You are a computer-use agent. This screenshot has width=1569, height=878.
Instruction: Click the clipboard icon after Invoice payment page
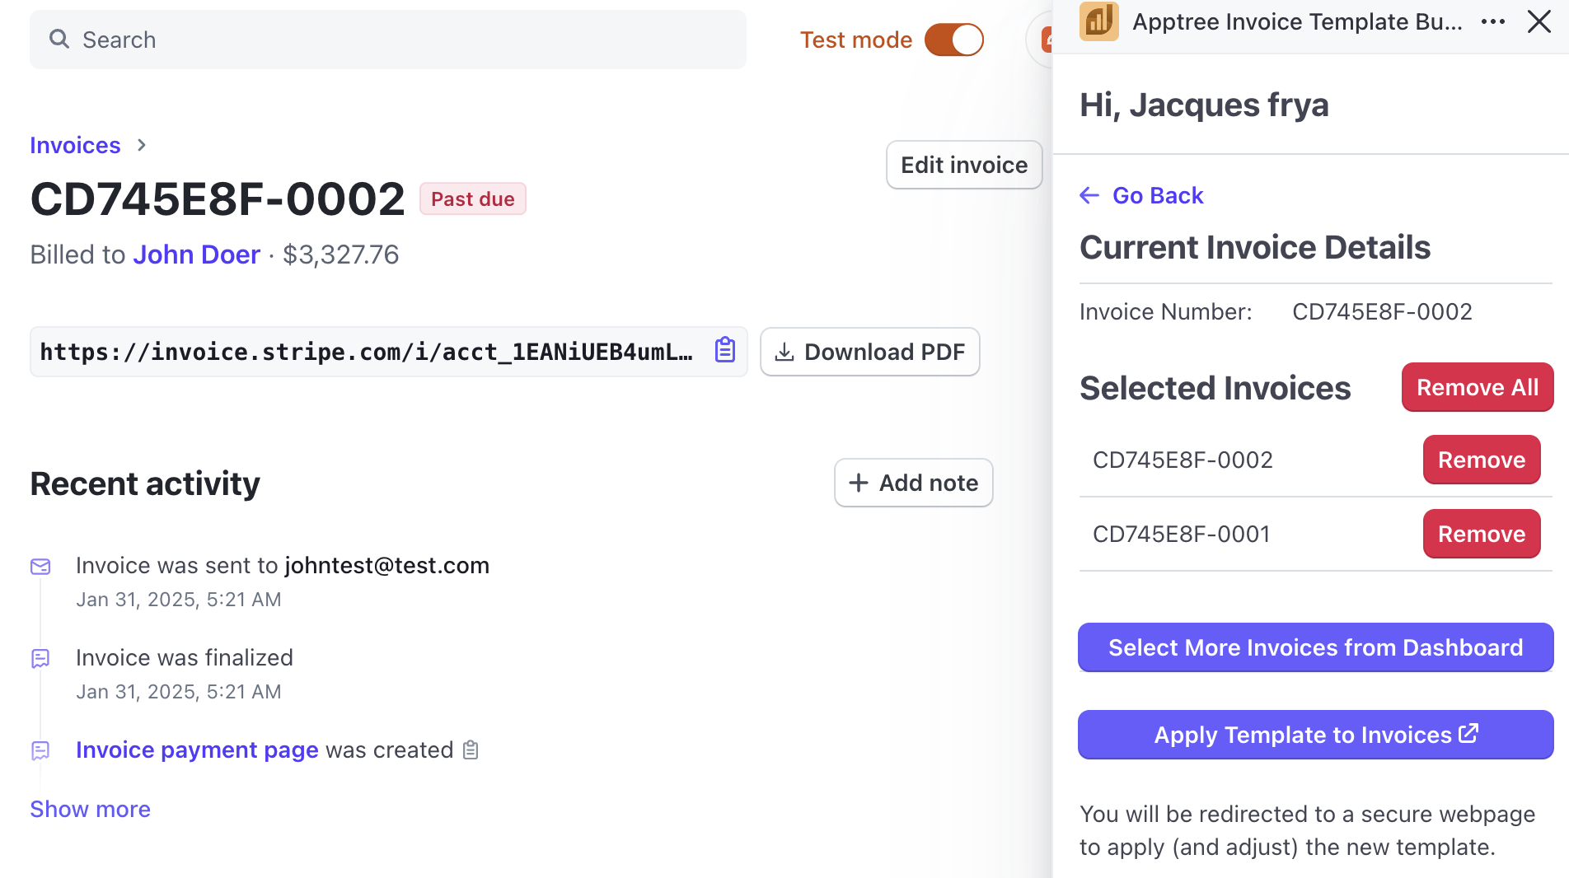point(471,750)
